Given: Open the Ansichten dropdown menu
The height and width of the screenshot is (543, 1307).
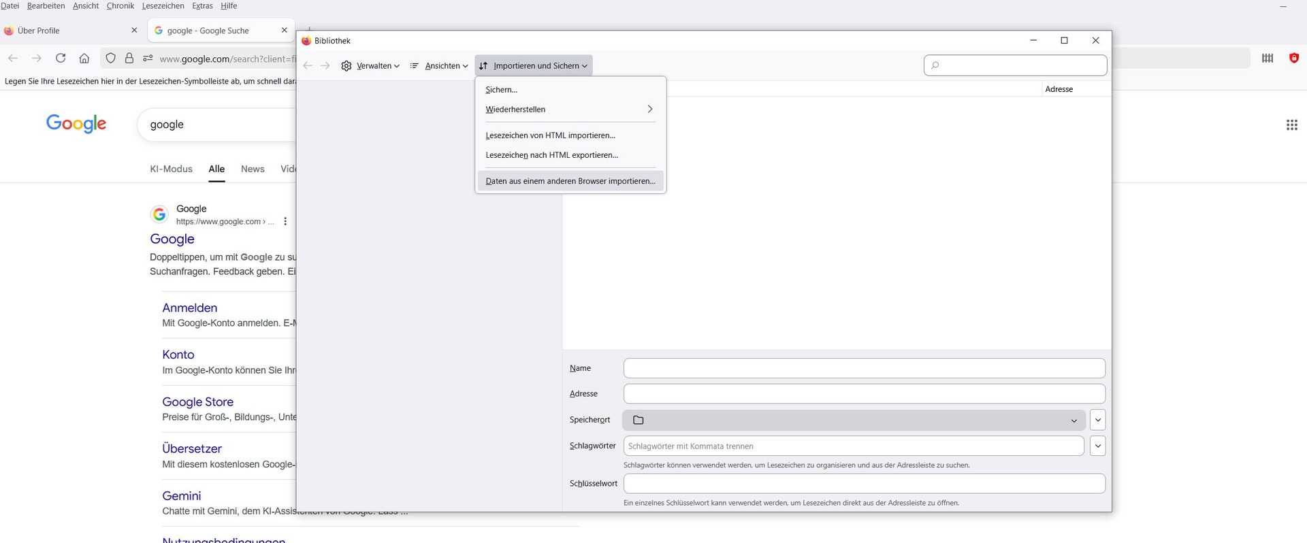Looking at the screenshot, I should pyautogui.click(x=439, y=66).
